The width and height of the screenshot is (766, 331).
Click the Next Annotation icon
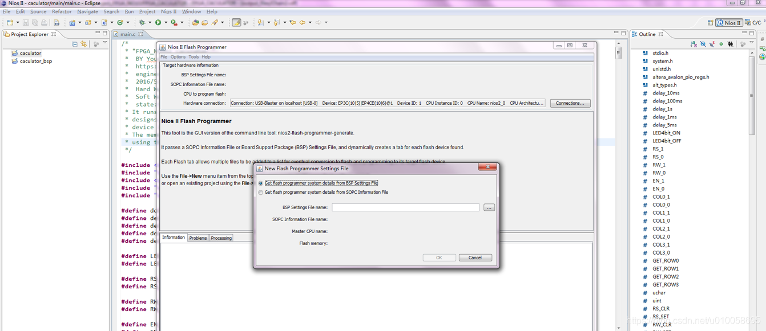[x=260, y=23]
